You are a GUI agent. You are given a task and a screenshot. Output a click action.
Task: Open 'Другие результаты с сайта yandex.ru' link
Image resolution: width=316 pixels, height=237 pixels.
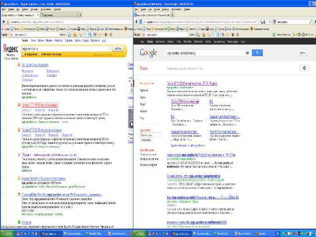pos(188,145)
